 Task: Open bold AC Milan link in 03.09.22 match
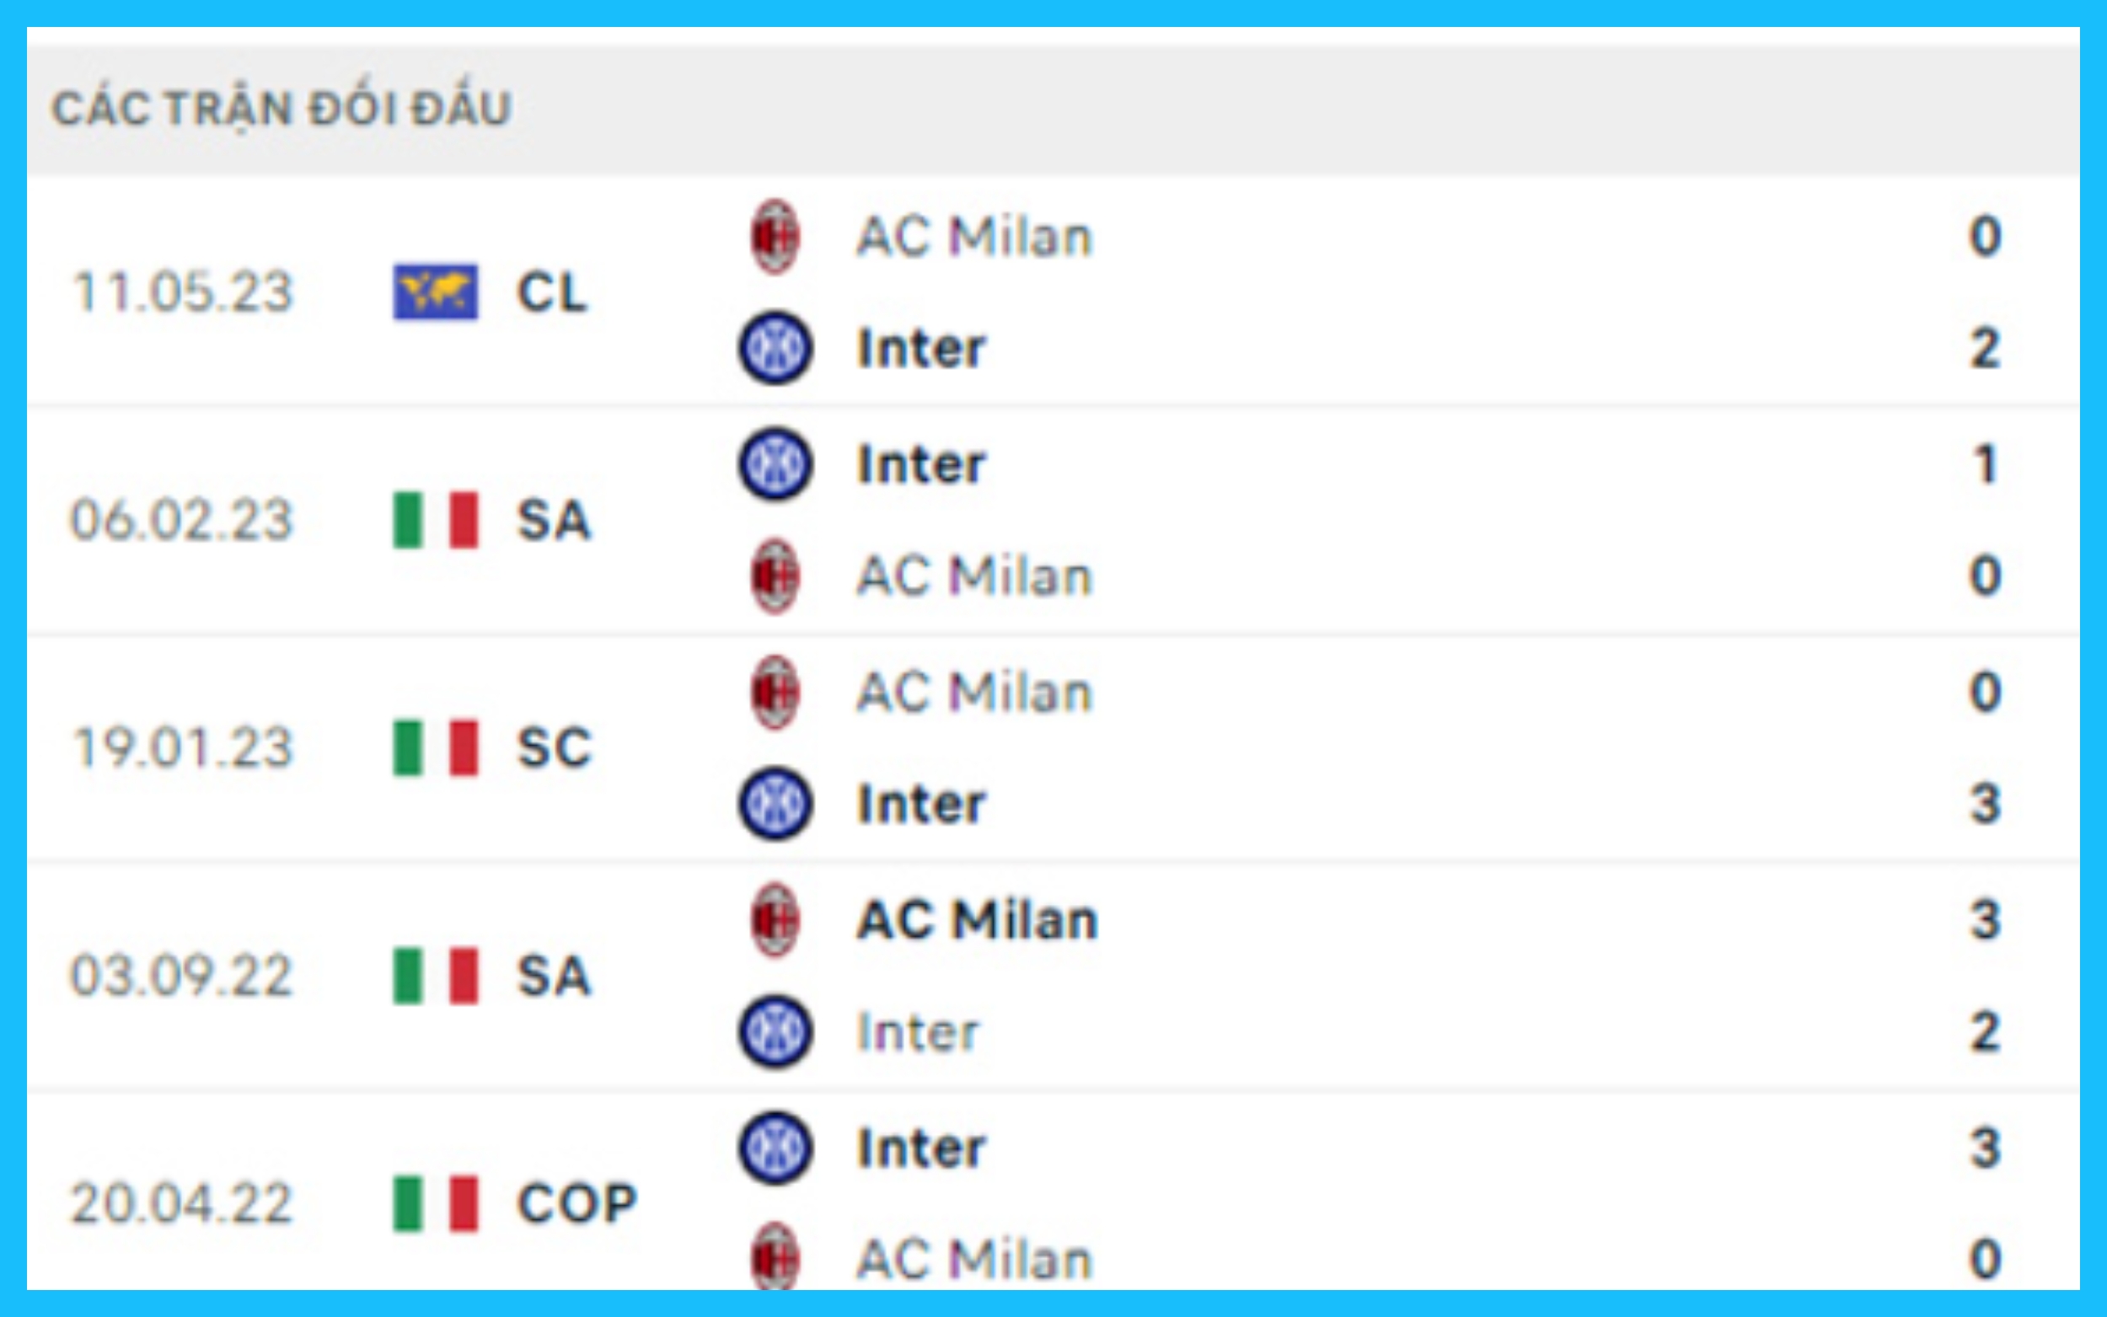click(977, 920)
